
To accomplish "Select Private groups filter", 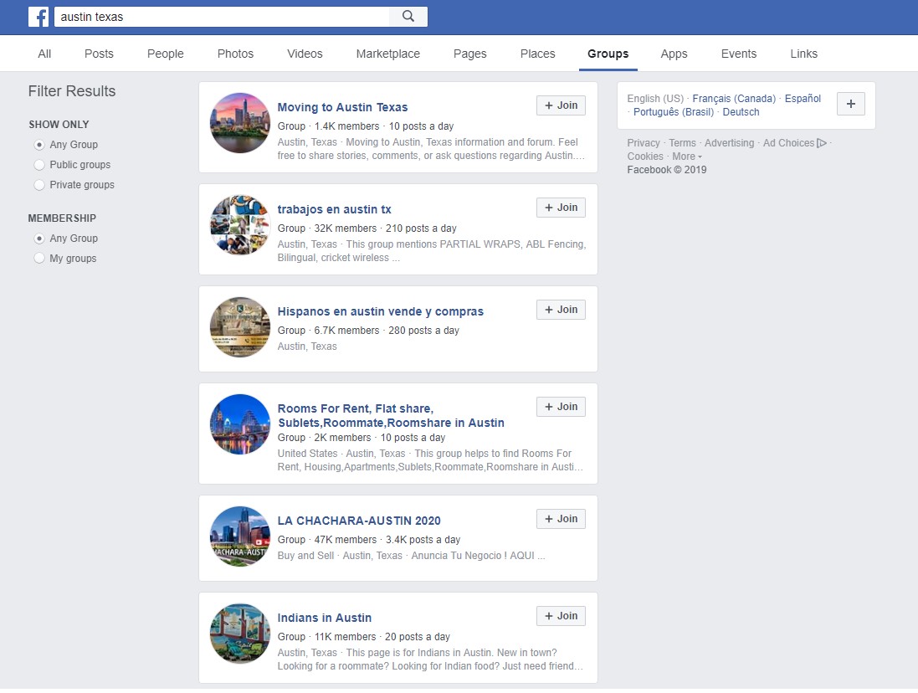I will tap(39, 185).
